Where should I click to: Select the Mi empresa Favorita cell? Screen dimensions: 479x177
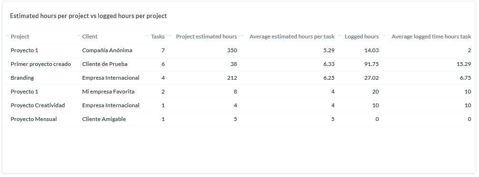[108, 92]
